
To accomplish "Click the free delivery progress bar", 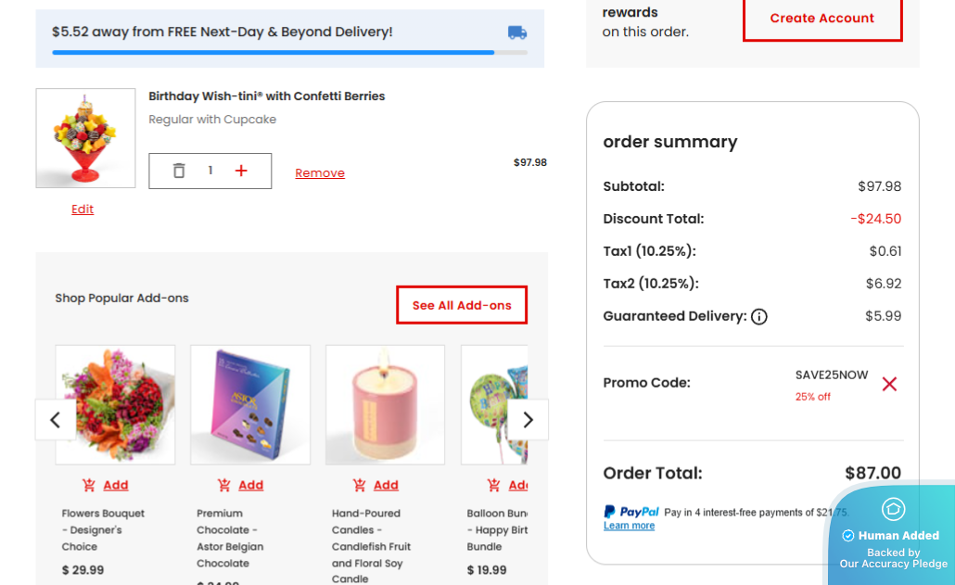I will pos(273,52).
